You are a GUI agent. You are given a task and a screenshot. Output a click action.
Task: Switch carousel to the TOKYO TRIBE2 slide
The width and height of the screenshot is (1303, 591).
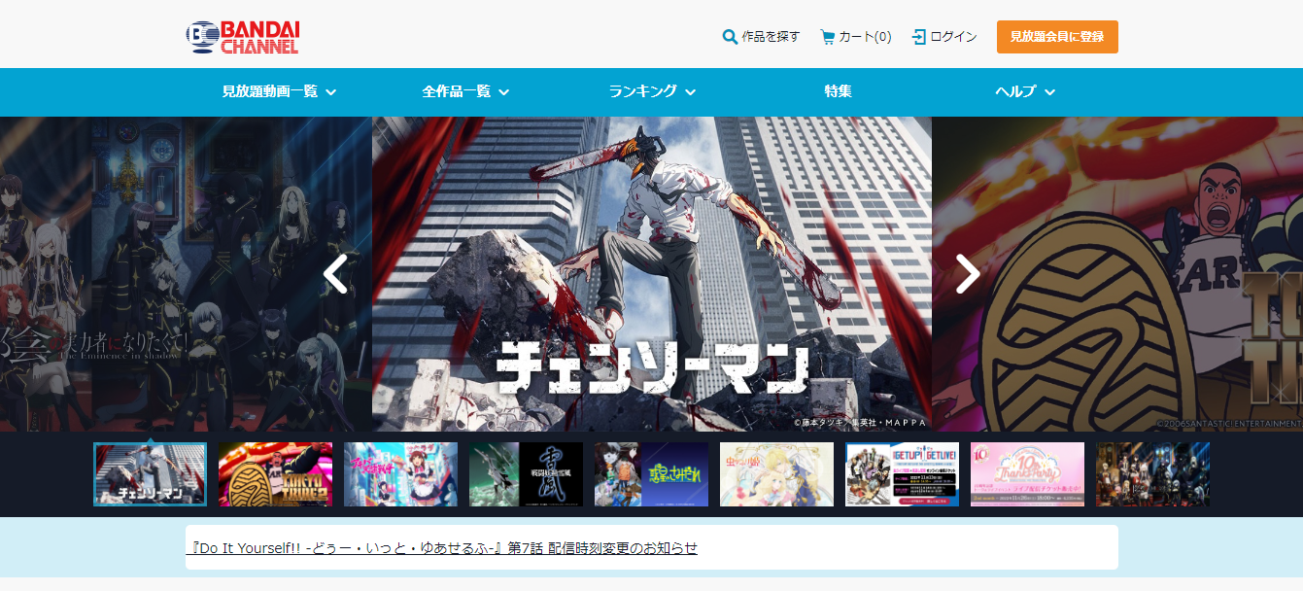click(275, 474)
